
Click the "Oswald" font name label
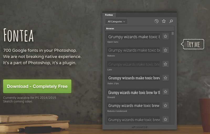coord(111,97)
